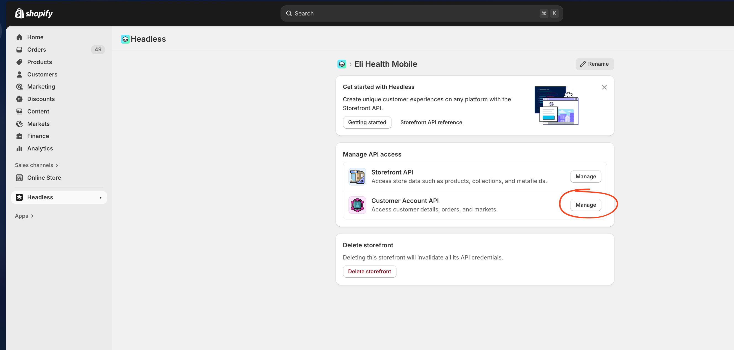Click the Storefront API icon

point(357,176)
